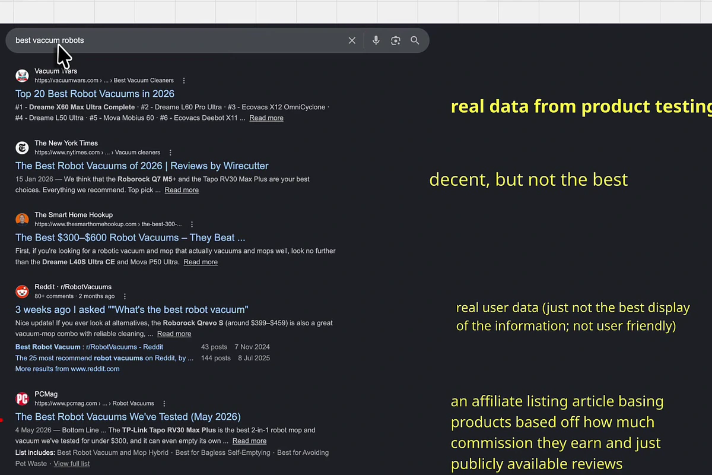Click 'The Smart Home Hookup' site name

tap(74, 215)
